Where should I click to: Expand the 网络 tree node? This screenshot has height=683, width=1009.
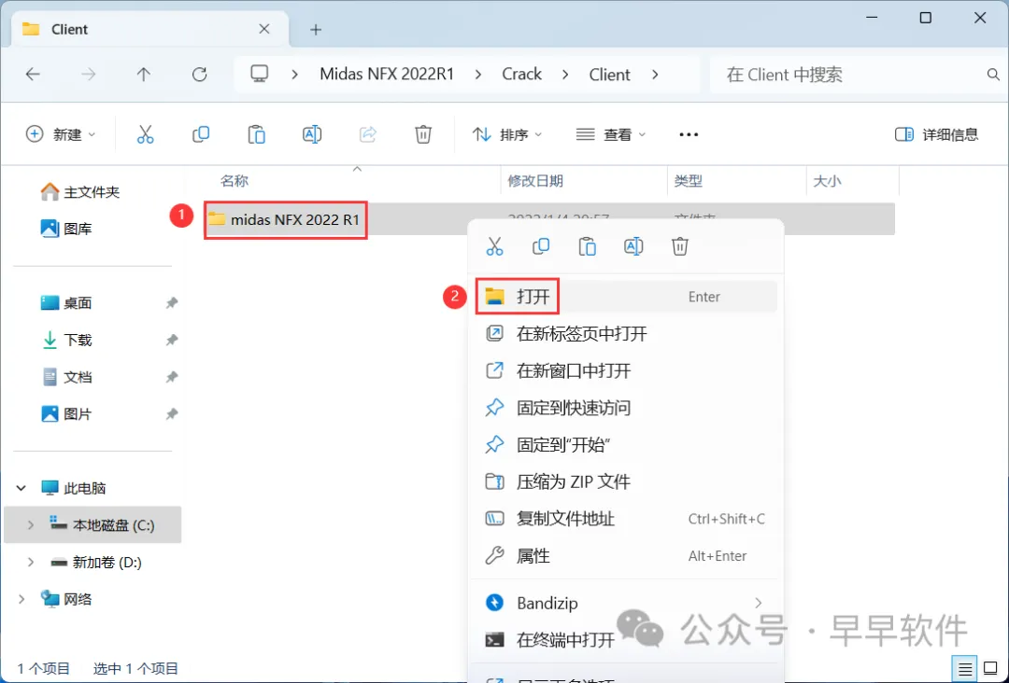[x=21, y=599]
